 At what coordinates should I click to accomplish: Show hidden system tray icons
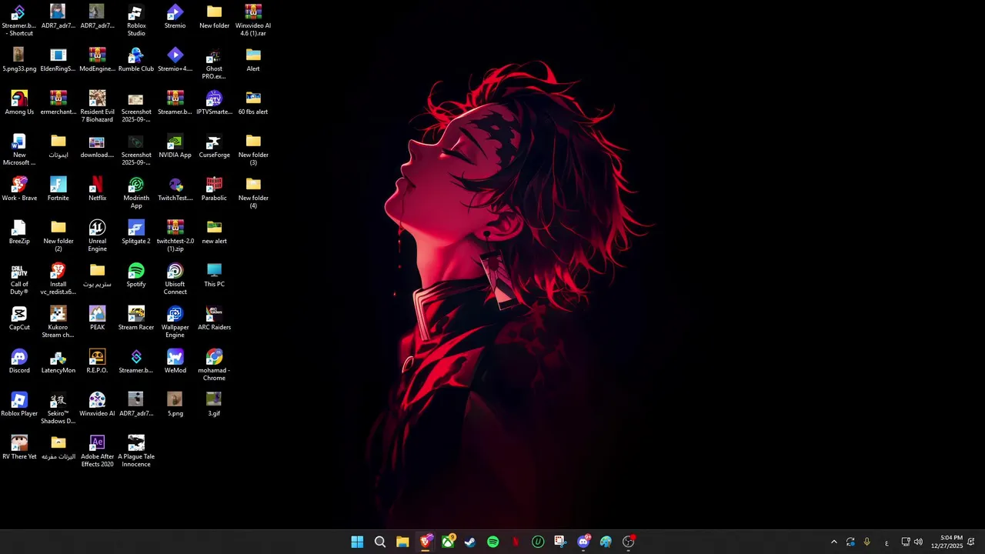pyautogui.click(x=833, y=542)
